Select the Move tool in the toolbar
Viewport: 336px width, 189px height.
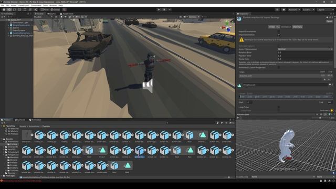pos(9,9)
